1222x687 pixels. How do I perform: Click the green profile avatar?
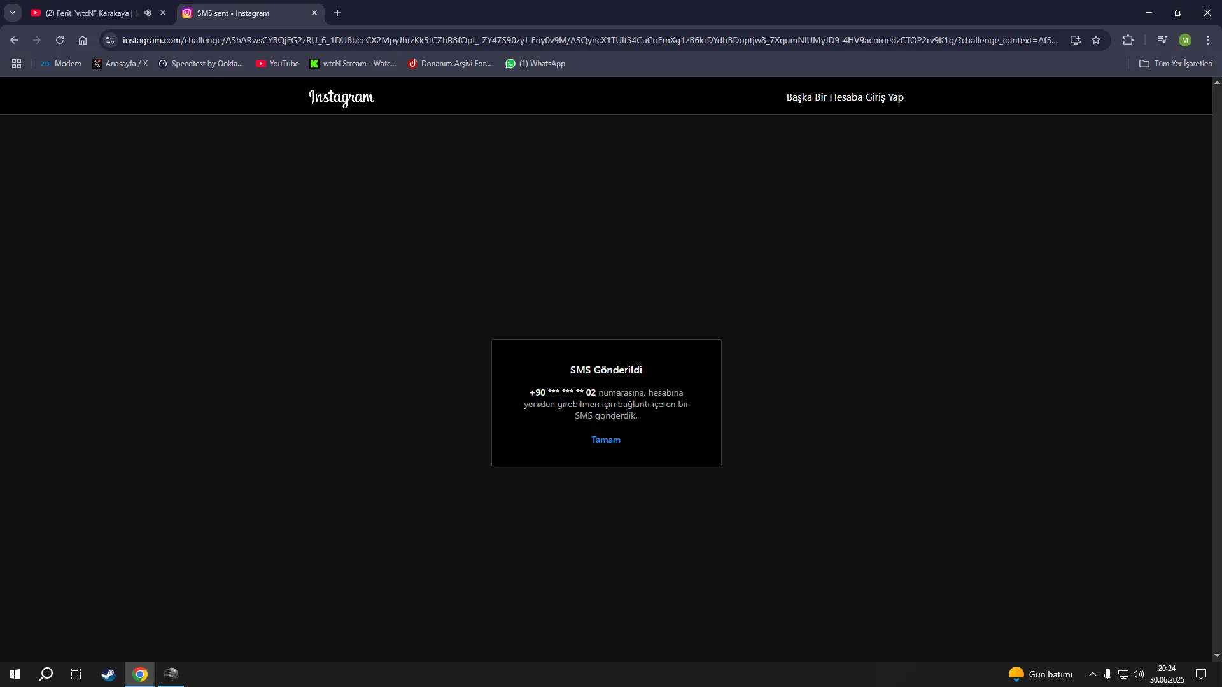click(1184, 40)
